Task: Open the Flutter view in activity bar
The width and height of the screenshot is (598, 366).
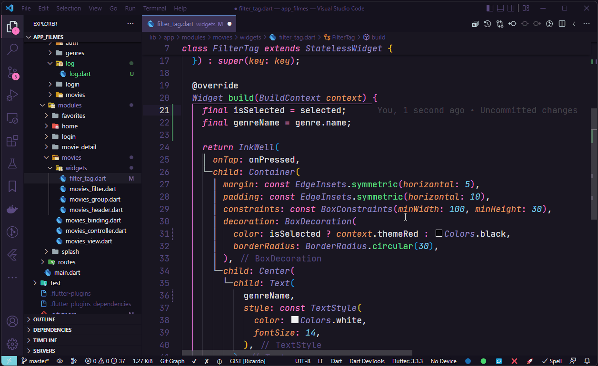Action: click(12, 255)
